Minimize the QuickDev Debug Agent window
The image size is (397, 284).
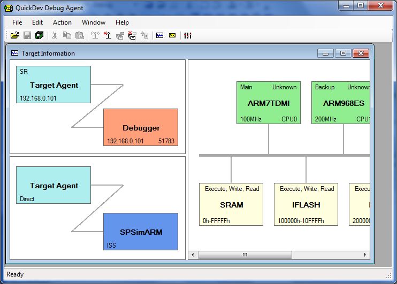click(346, 5)
